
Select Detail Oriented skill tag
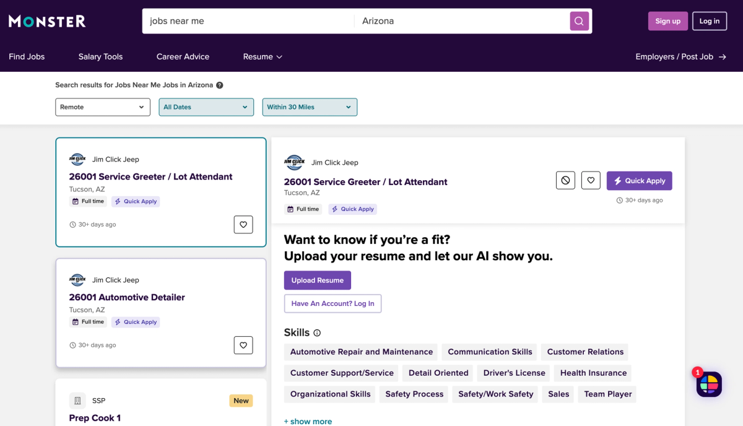pyautogui.click(x=438, y=373)
